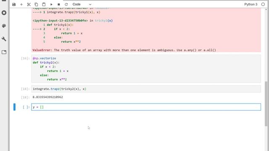Screen dimensions: 269x151
Task: Run the selected cell with the play button
Action: (x=51, y=5)
